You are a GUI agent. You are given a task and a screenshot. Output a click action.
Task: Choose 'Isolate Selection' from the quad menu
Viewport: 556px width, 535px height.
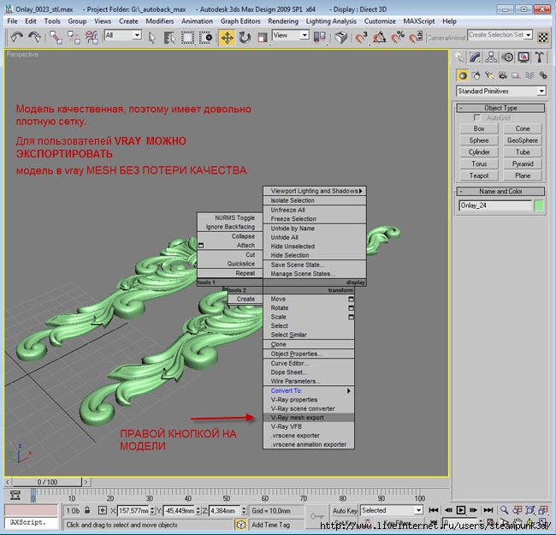pos(315,200)
